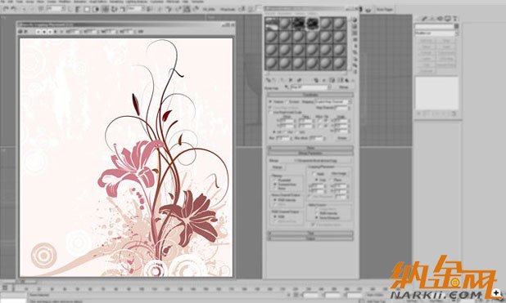Open Customize menu in main menu bar
This screenshot has height=303, width=506.
[x=157, y=2]
